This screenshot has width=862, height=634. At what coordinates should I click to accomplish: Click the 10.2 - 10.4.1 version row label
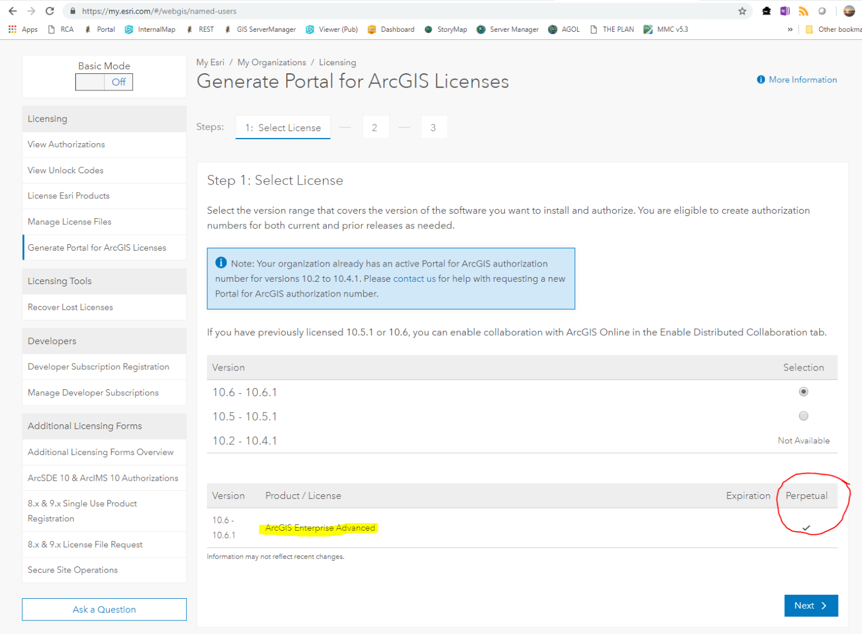[244, 441]
